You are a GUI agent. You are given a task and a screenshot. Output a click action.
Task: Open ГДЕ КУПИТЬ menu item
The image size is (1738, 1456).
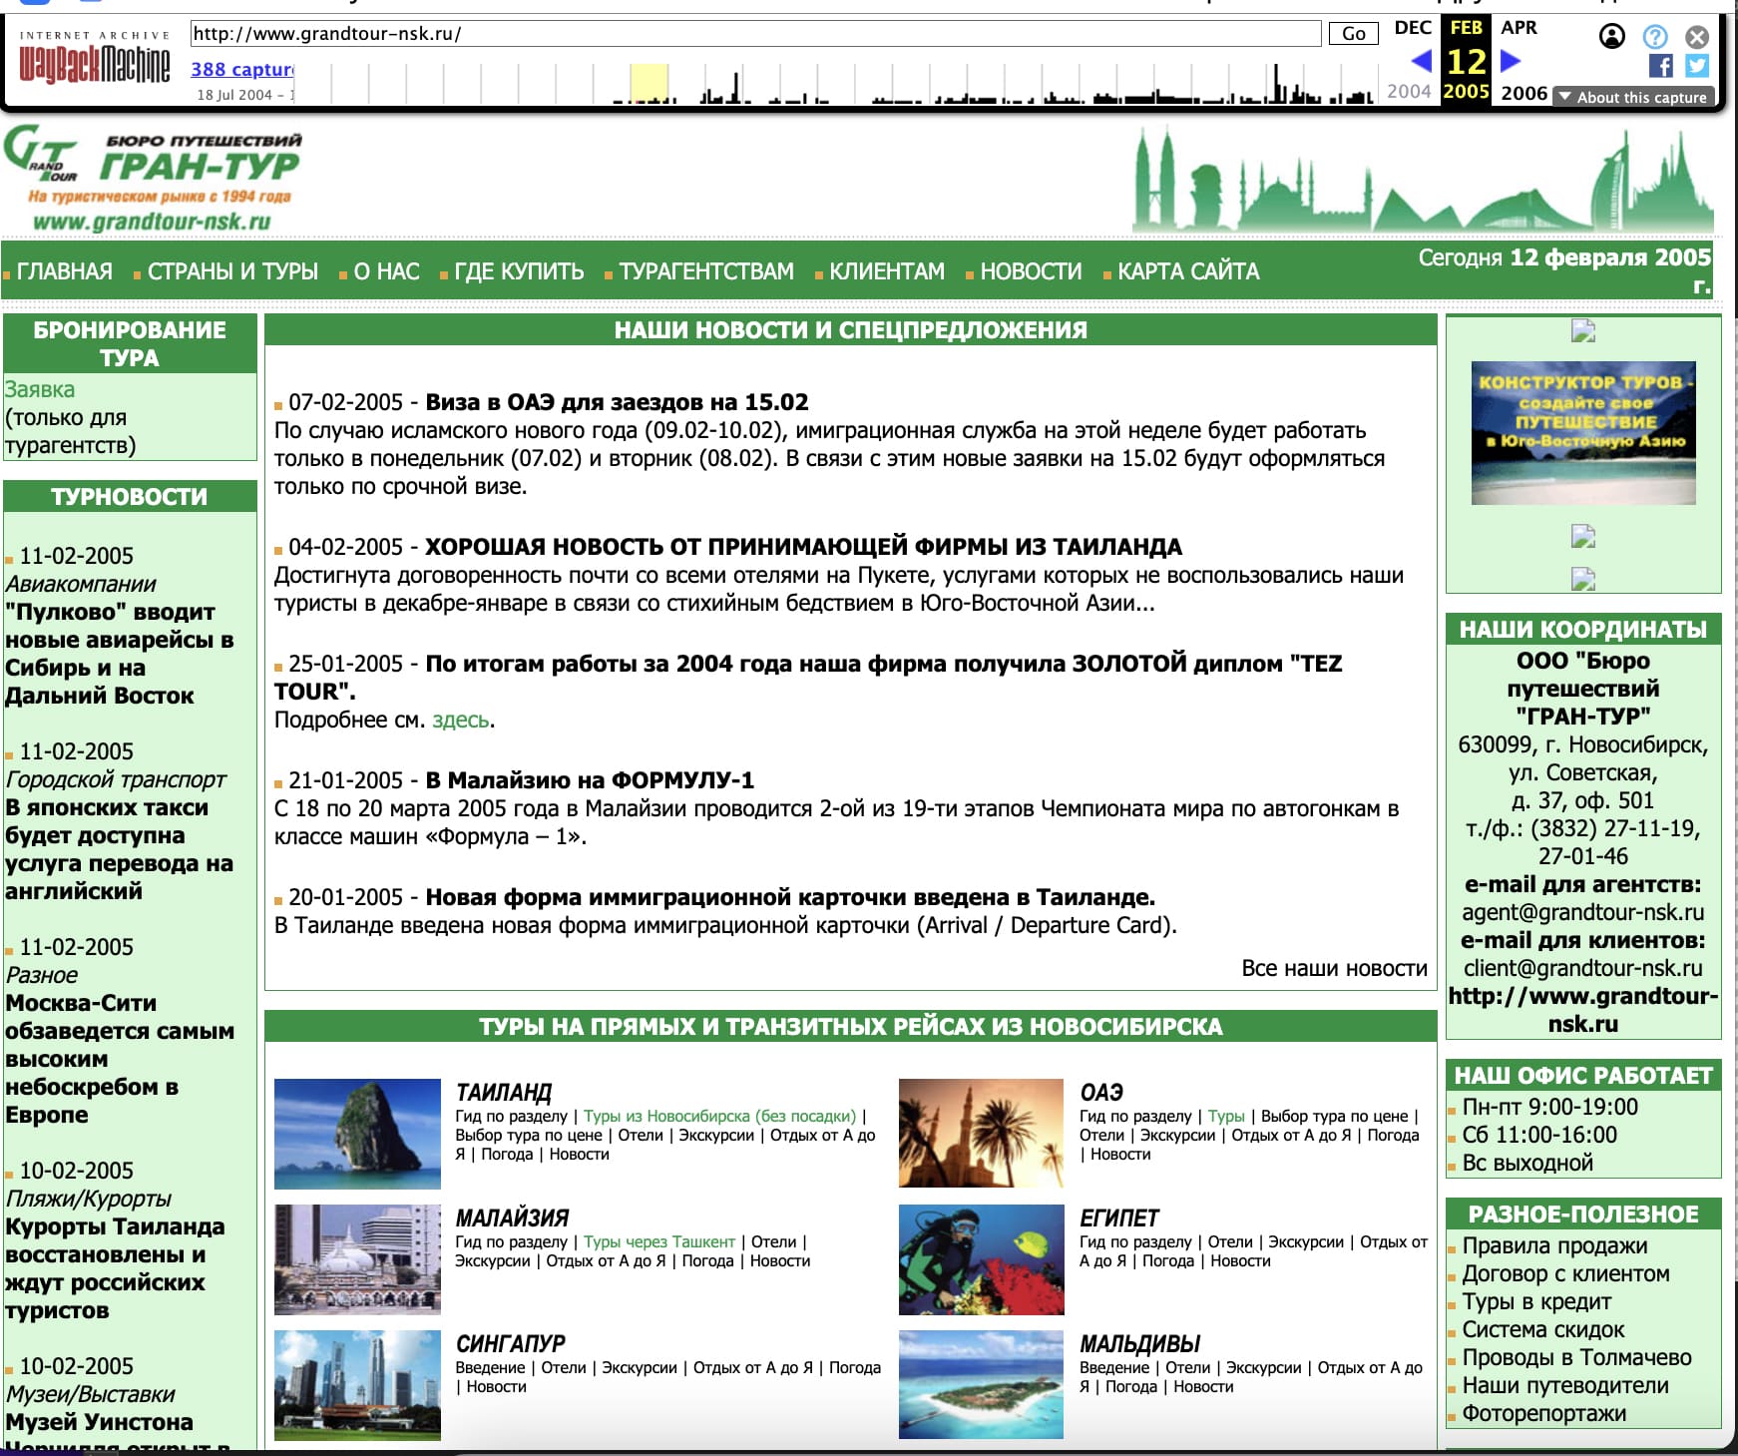[x=519, y=271]
